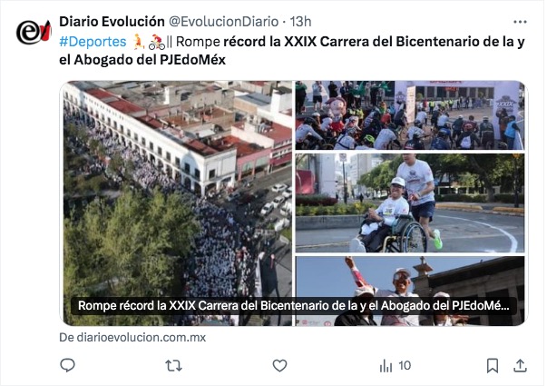
Task: Click the 13h timestamp
Action: [x=300, y=22]
